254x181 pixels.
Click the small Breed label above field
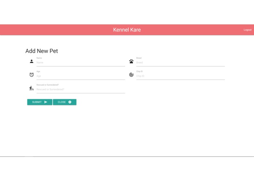(139, 58)
